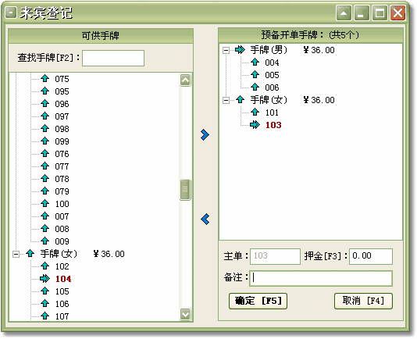Collapse the 手牌(男) group in right panel
The height and width of the screenshot is (339, 417).
coord(226,50)
